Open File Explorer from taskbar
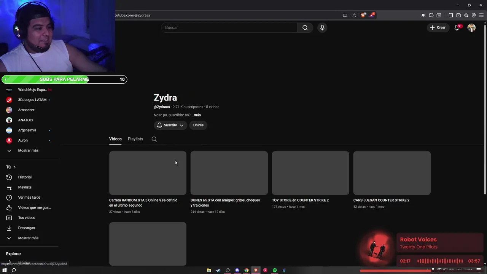This screenshot has height=274, width=487. [x=209, y=270]
